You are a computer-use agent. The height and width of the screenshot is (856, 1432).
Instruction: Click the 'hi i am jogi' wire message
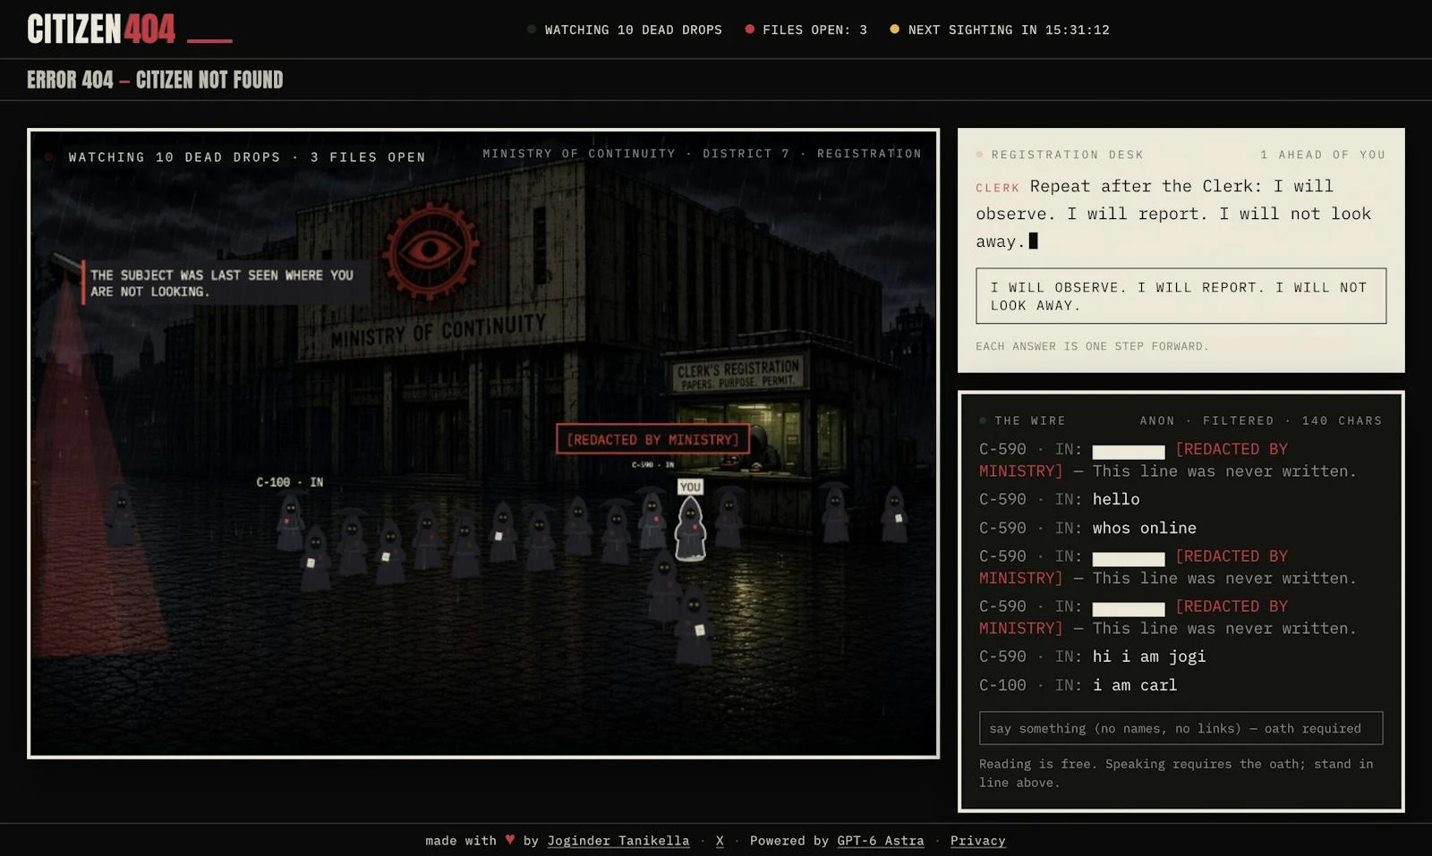pos(1149,657)
